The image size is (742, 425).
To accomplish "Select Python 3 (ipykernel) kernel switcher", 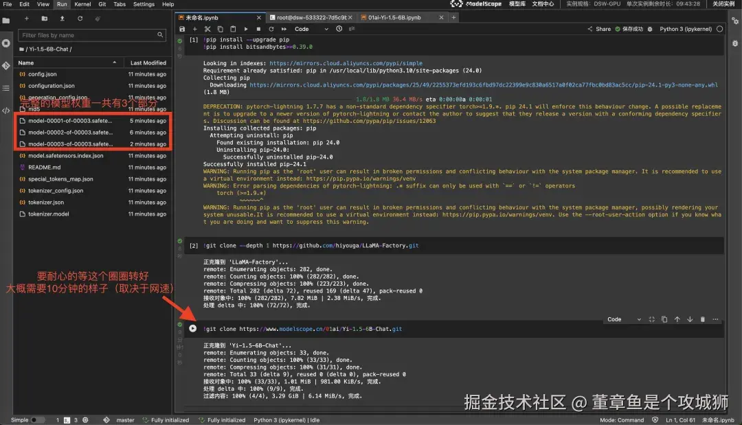I will 685,29.
